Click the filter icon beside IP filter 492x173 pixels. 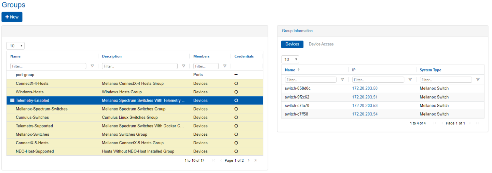point(410,80)
